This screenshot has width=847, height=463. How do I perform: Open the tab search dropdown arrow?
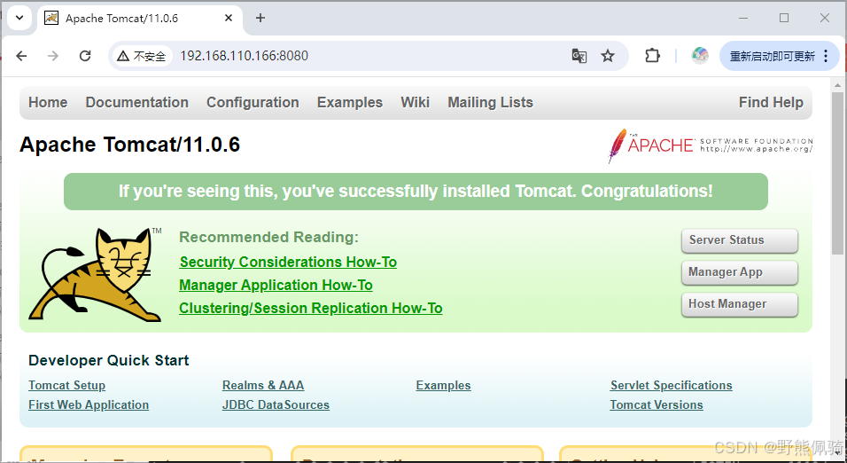pyautogui.click(x=19, y=18)
